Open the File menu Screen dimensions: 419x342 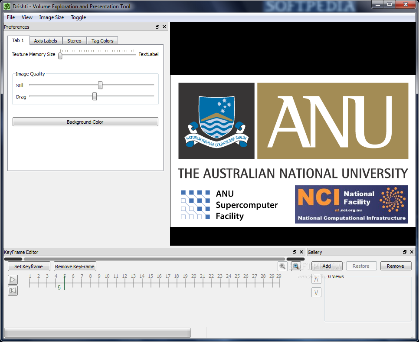11,17
